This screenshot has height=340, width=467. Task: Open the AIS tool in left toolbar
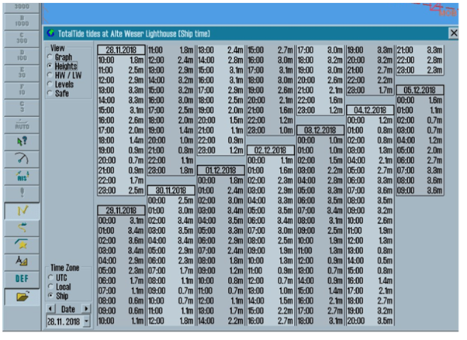21,175
